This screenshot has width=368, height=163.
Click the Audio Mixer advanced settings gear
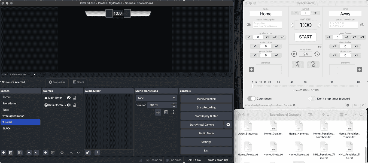pyautogui.click(x=88, y=153)
